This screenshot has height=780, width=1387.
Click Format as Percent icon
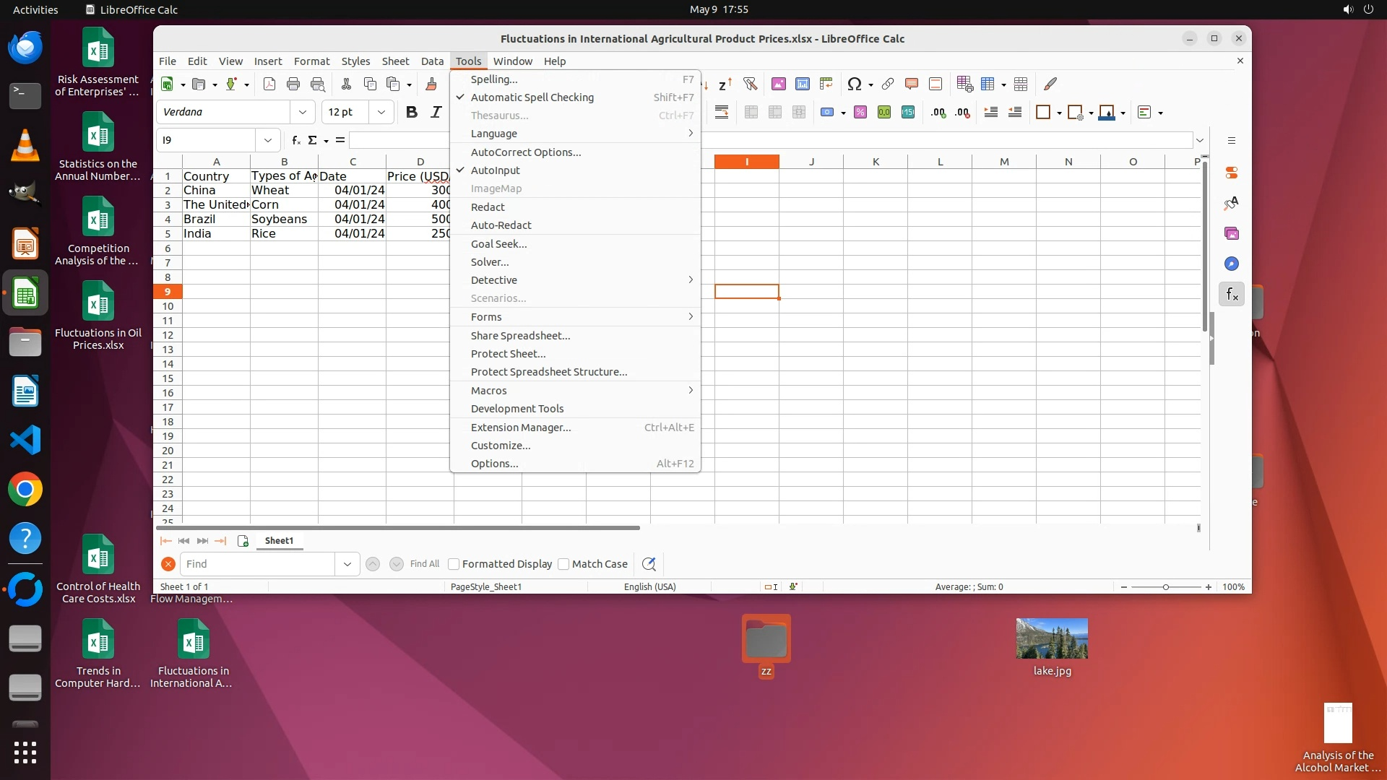(860, 112)
